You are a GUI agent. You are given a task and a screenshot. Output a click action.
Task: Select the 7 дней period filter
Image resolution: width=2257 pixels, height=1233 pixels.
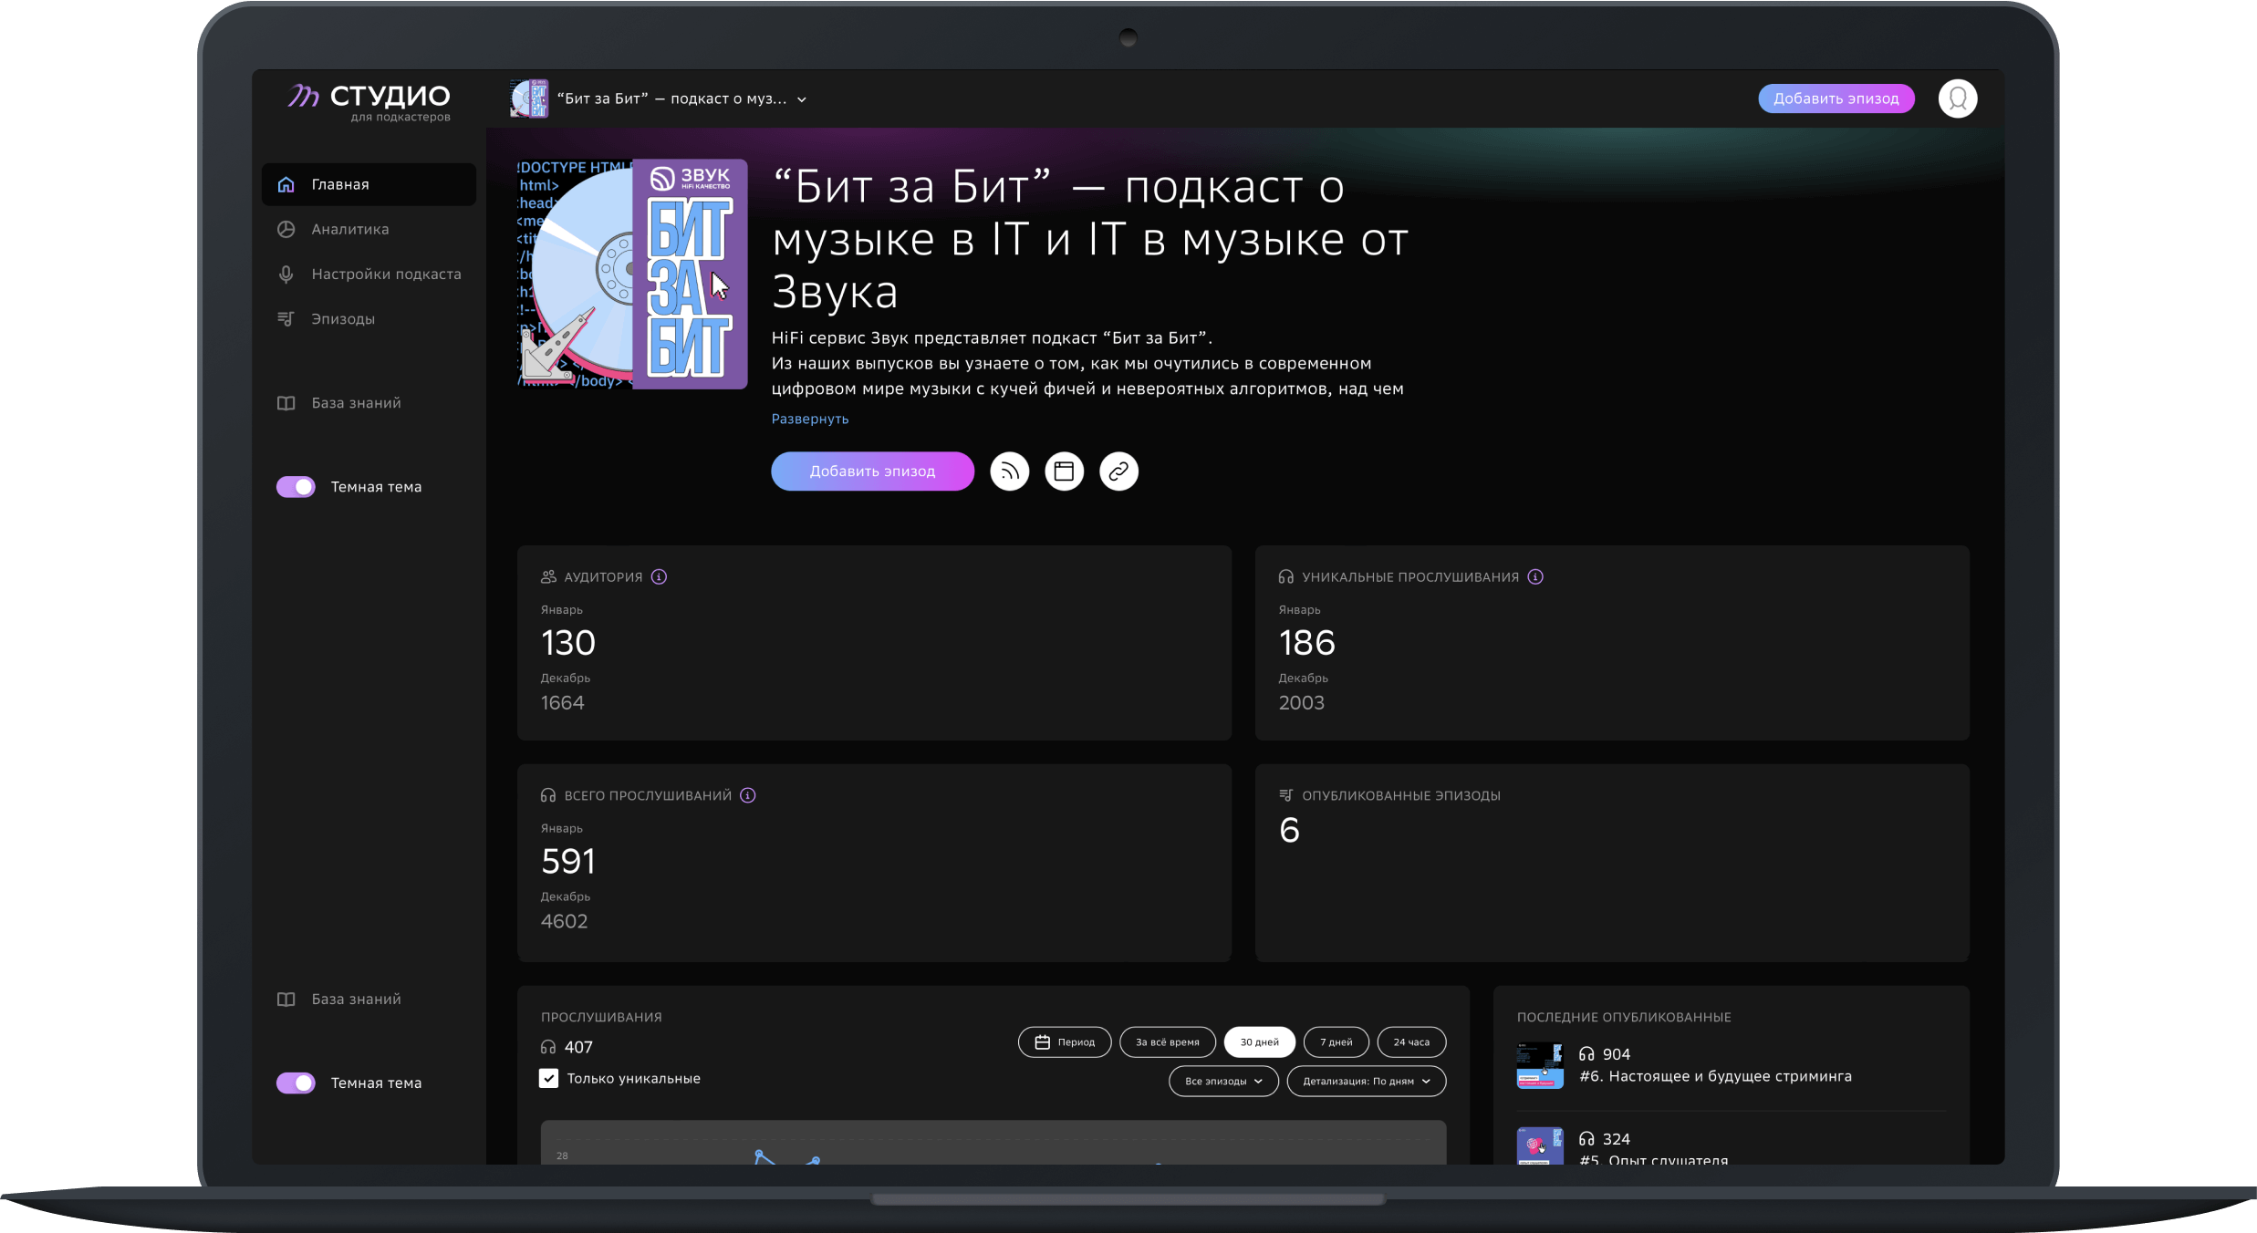tap(1336, 1041)
